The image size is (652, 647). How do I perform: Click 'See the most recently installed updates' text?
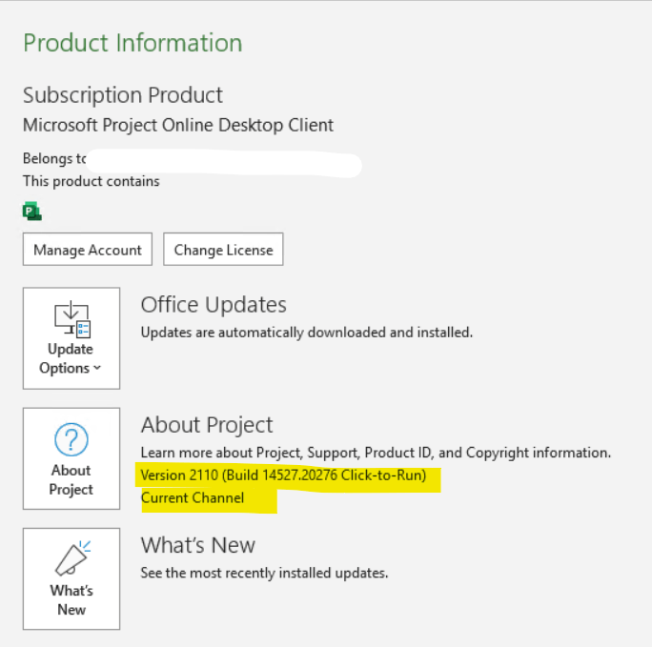pyautogui.click(x=264, y=573)
